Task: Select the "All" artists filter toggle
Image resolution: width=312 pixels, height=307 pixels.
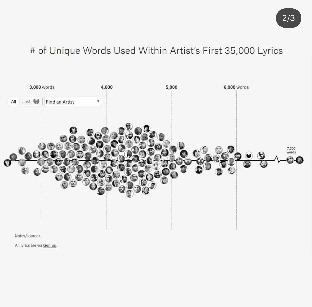Action: coord(14,102)
